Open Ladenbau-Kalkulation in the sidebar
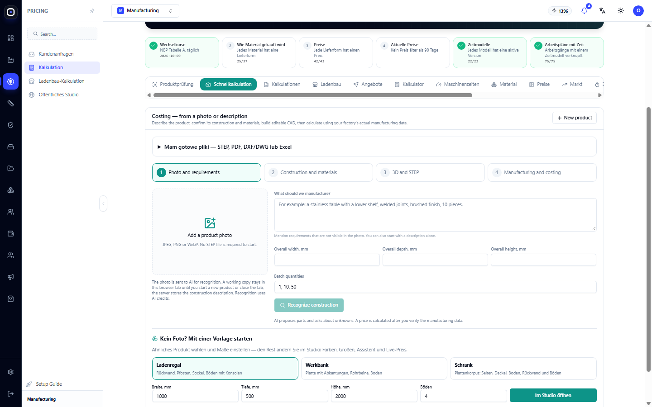 (x=62, y=81)
